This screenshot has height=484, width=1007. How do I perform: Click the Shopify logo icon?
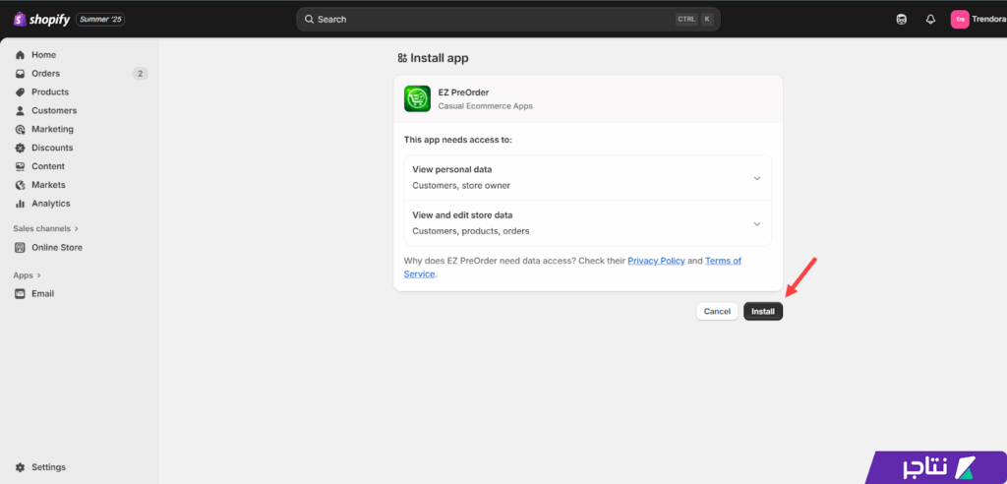coord(19,19)
